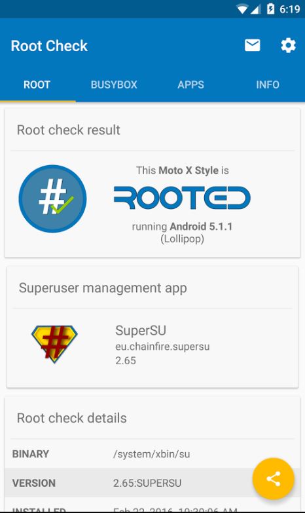Image resolution: width=305 pixels, height=513 pixels.
Task: Tap the SuperSU shield logo
Action: [54, 344]
